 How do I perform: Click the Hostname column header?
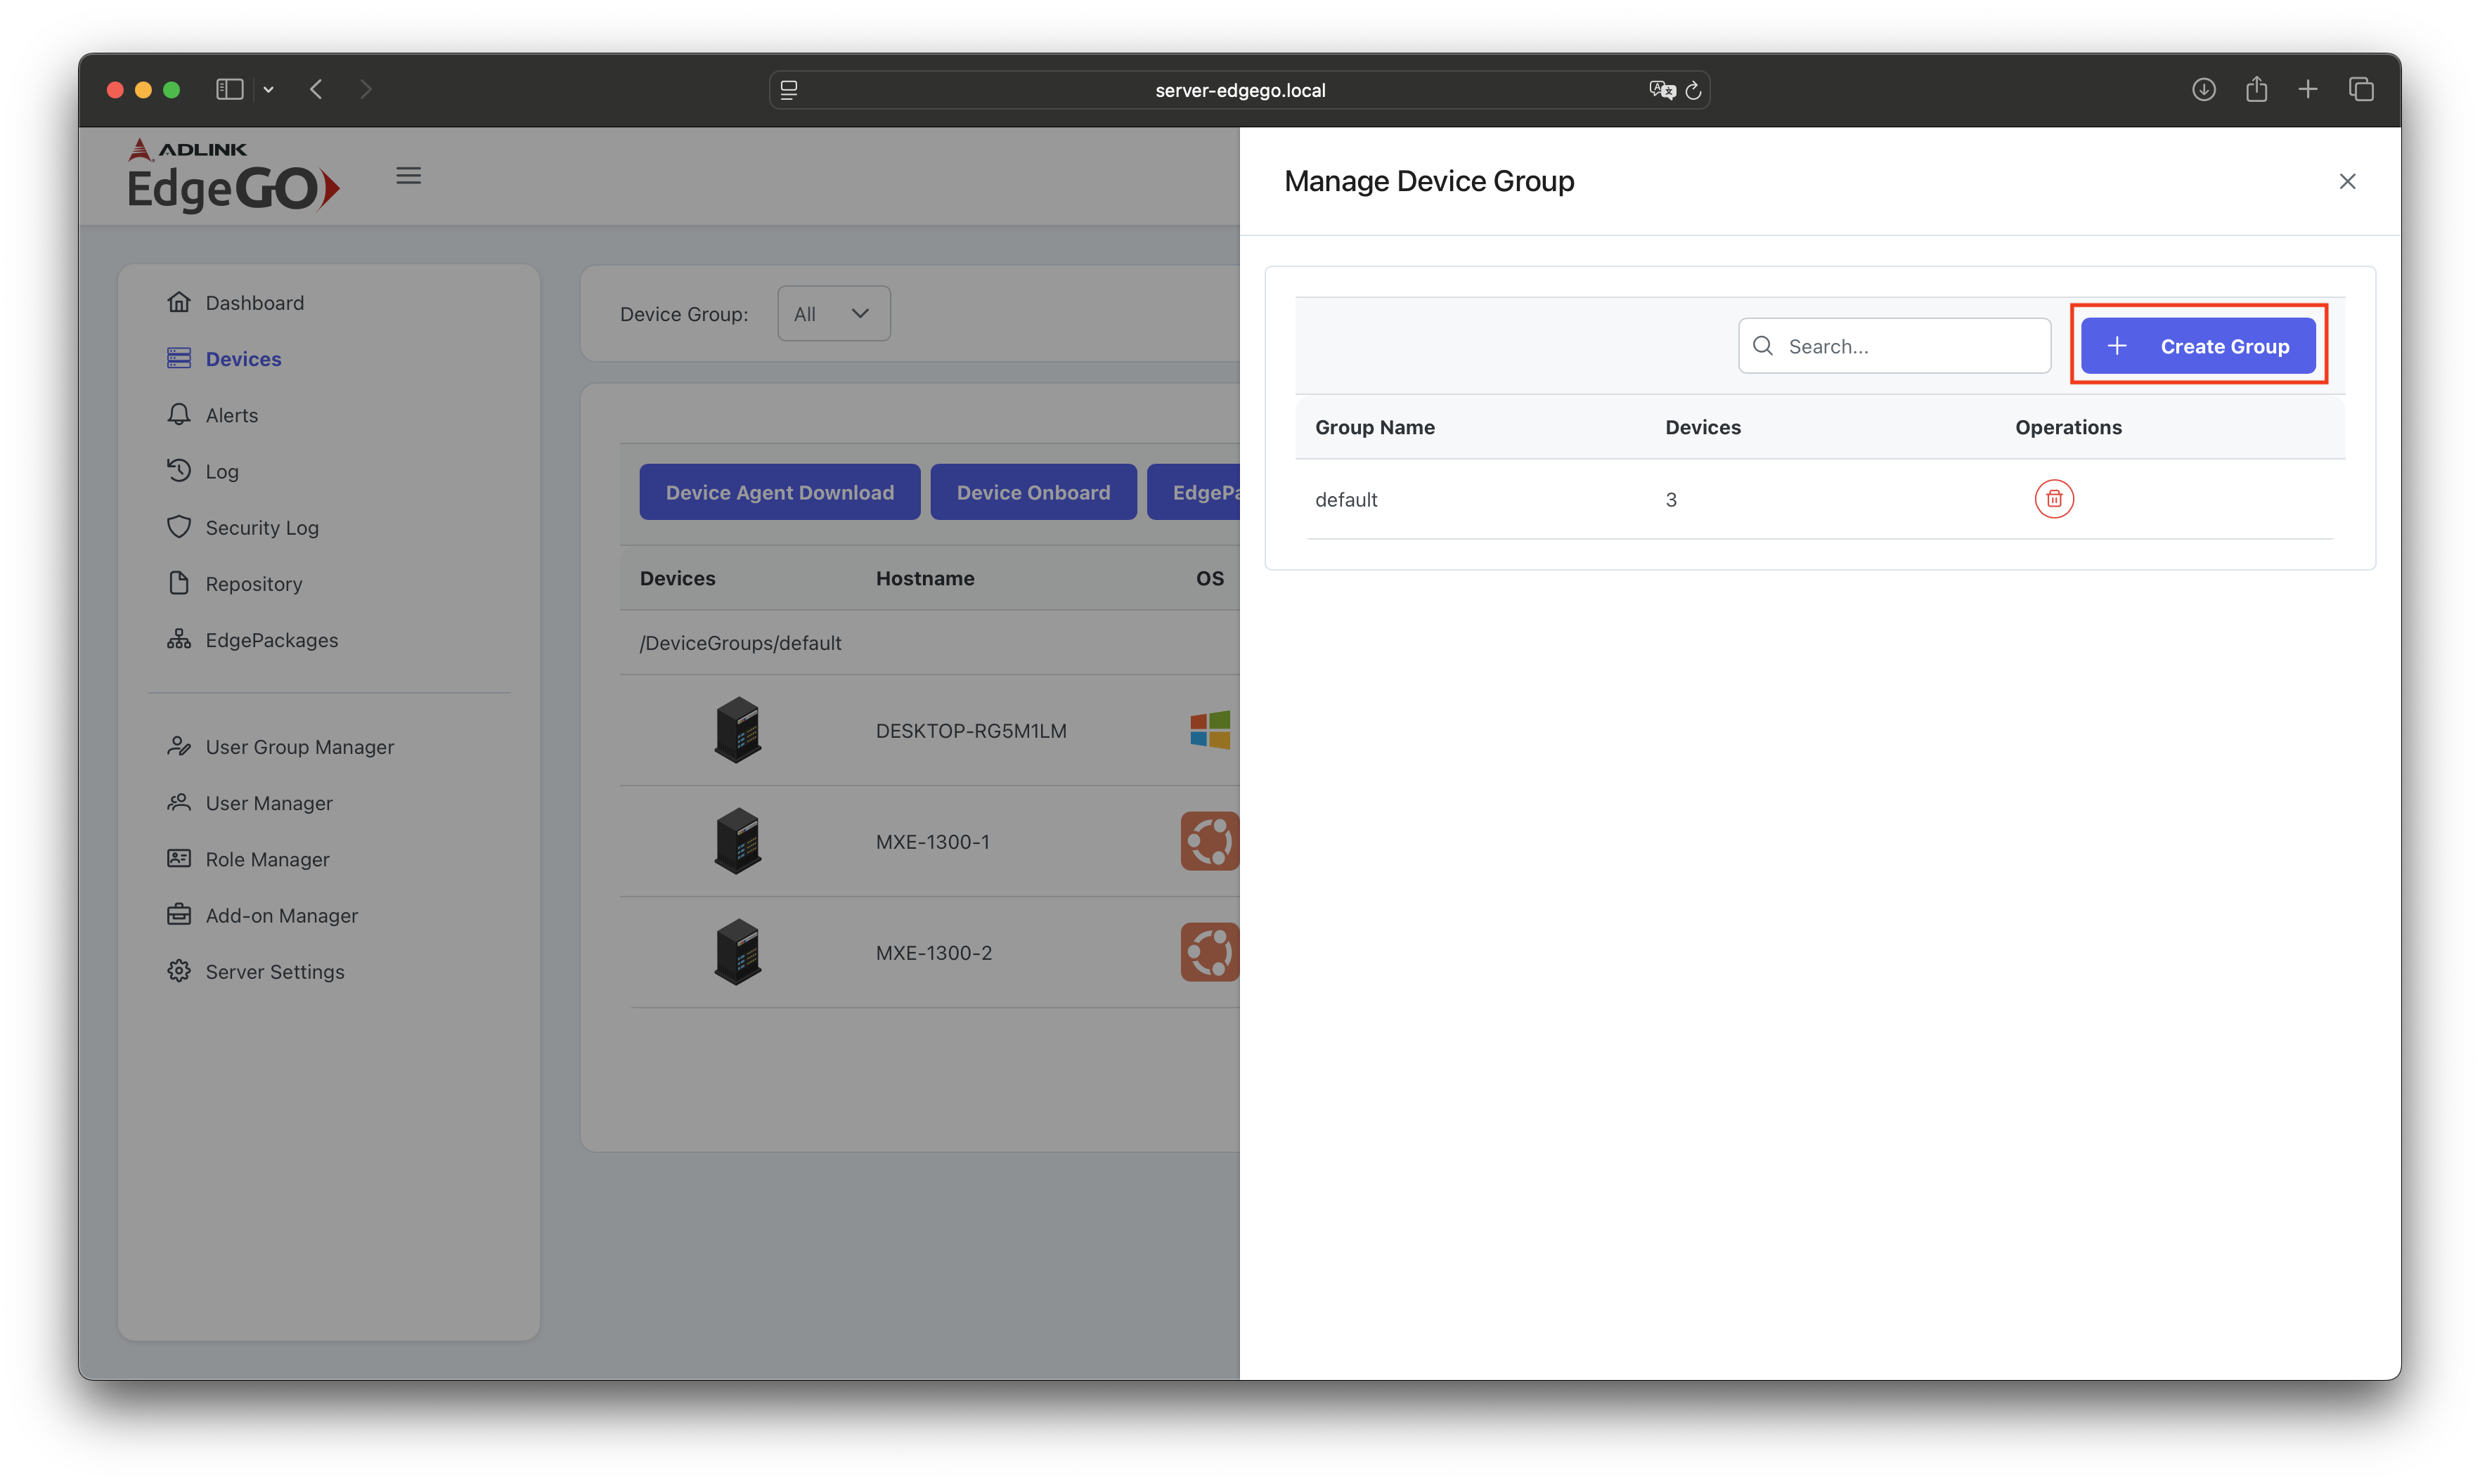tap(924, 578)
